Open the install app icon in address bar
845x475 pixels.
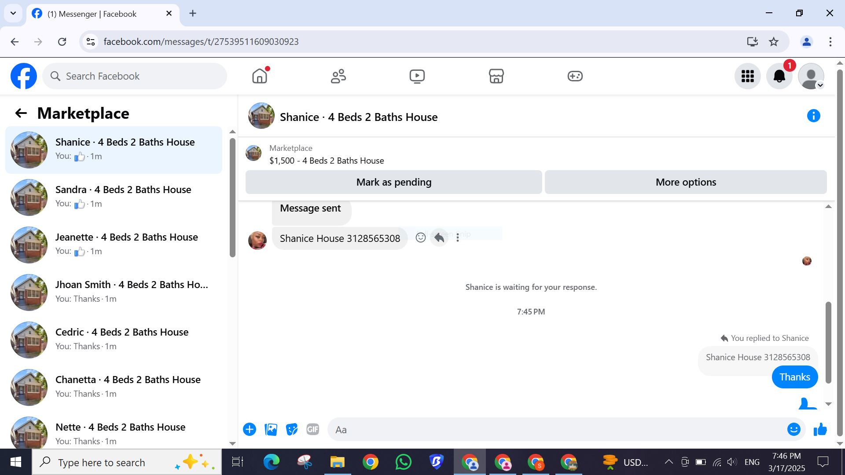coord(752,42)
